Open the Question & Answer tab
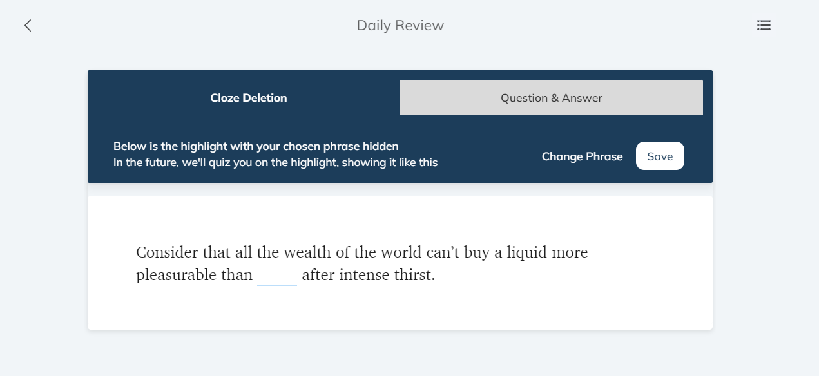 (551, 98)
